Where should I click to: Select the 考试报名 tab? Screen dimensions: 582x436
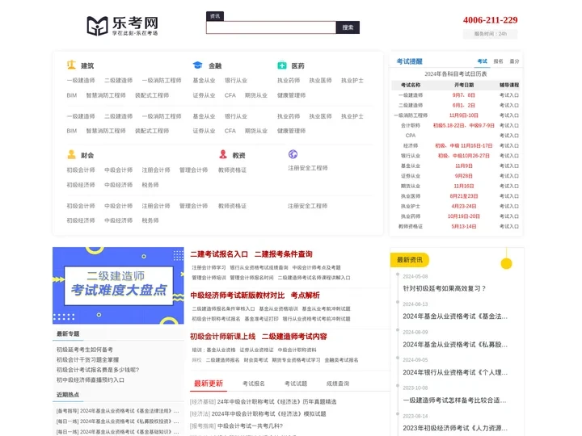[254, 384]
